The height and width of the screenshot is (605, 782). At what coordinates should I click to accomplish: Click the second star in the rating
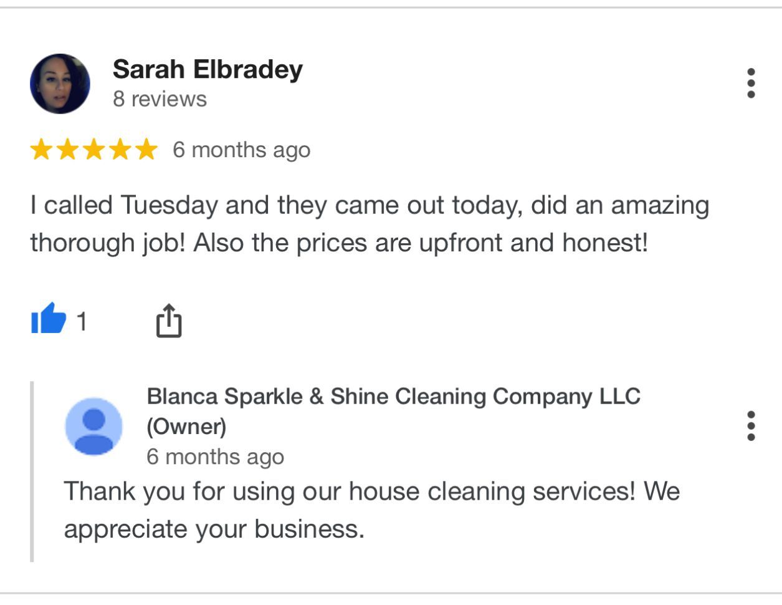[x=67, y=150]
